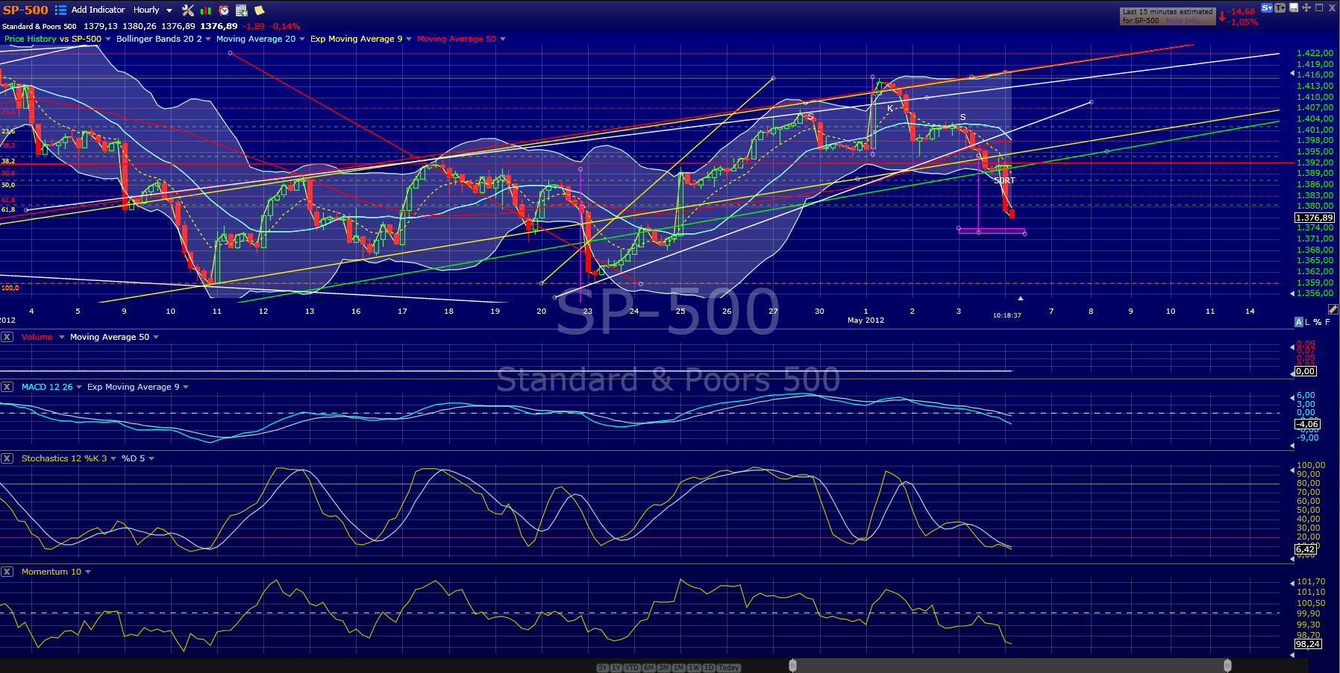
Task: Expand Volume panel Moving Average 50 dropdown
Action: tap(156, 337)
